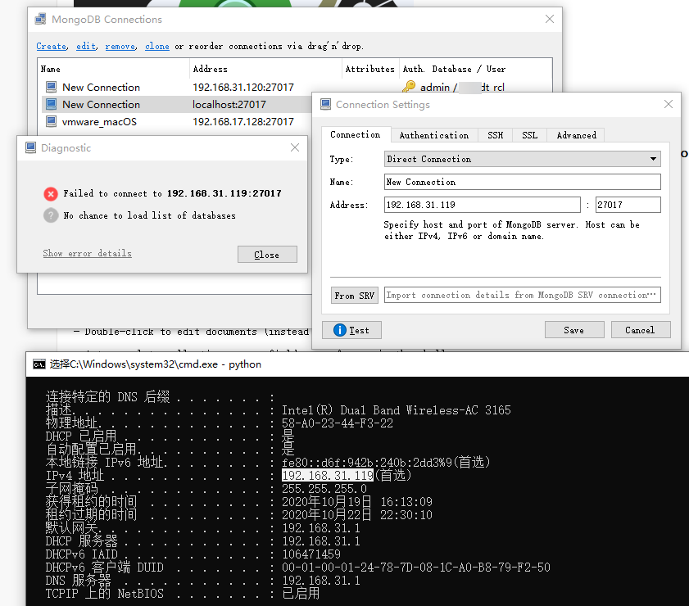Click the gray question icon beside database list message
Image resolution: width=689 pixels, height=606 pixels.
[x=51, y=215]
